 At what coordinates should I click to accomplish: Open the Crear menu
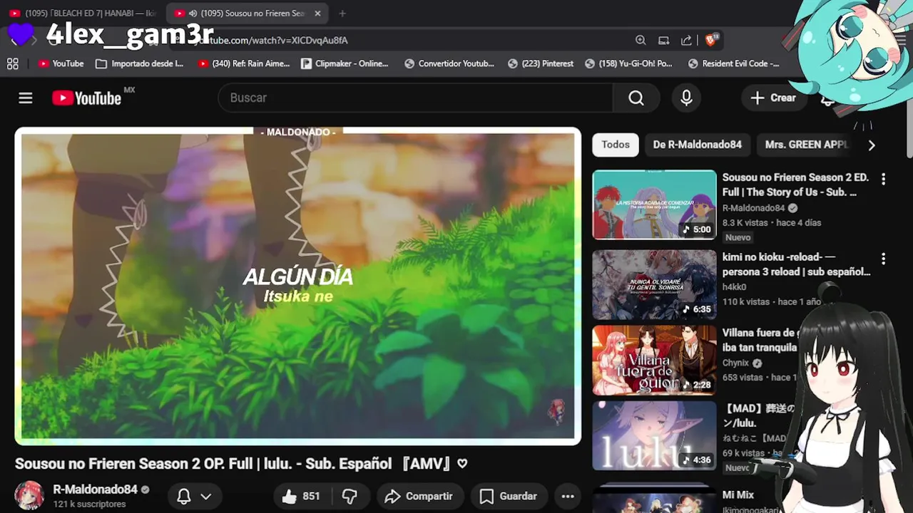pos(773,98)
